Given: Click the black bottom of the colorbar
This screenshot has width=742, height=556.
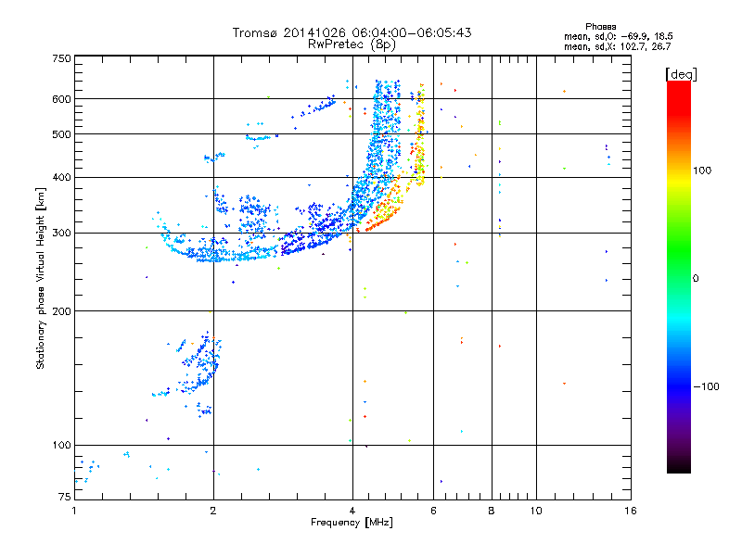Looking at the screenshot, I should click(679, 466).
